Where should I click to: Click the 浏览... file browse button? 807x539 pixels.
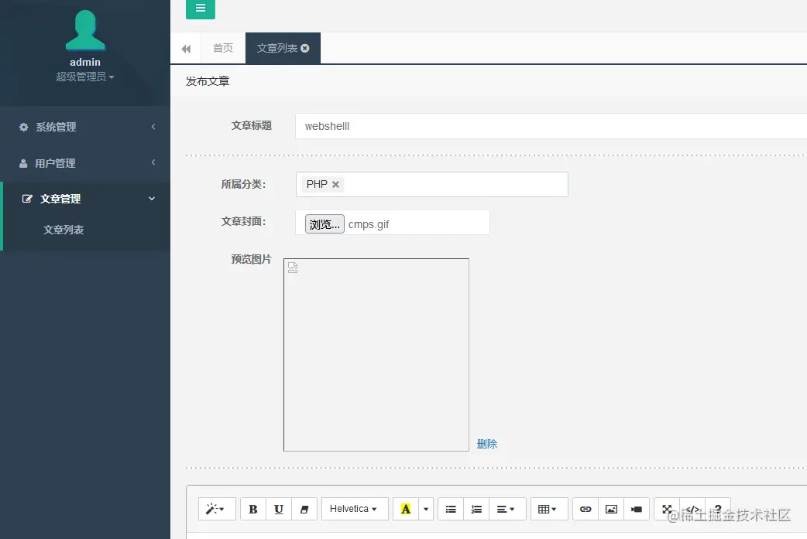[325, 224]
